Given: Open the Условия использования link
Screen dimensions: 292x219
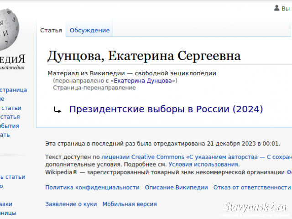Looking at the screenshot, I should 204,165.
